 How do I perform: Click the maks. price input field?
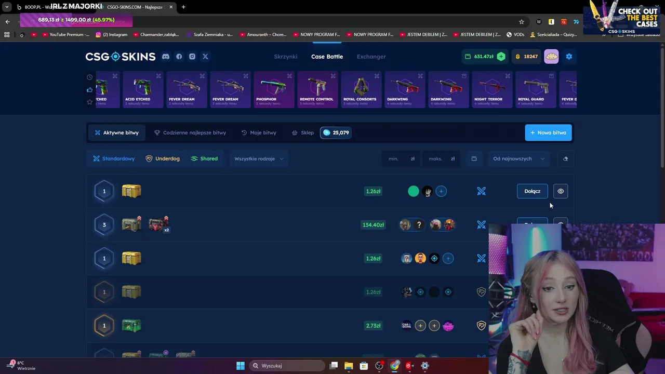(x=442, y=158)
